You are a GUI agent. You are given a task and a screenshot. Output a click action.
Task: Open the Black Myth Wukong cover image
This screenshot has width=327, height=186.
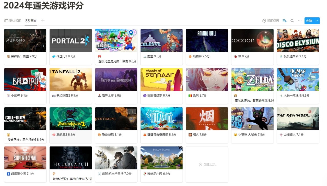click(x=25, y=40)
